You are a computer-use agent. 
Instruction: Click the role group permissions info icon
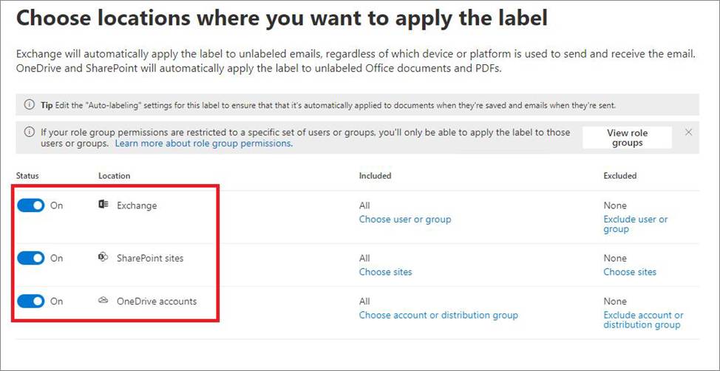click(30, 132)
